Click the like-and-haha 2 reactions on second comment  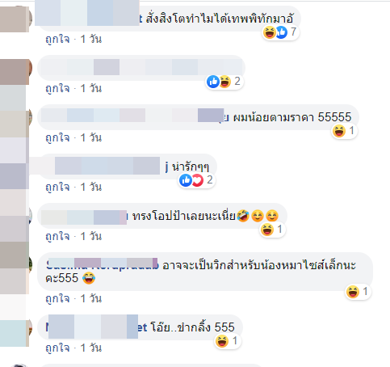(224, 82)
